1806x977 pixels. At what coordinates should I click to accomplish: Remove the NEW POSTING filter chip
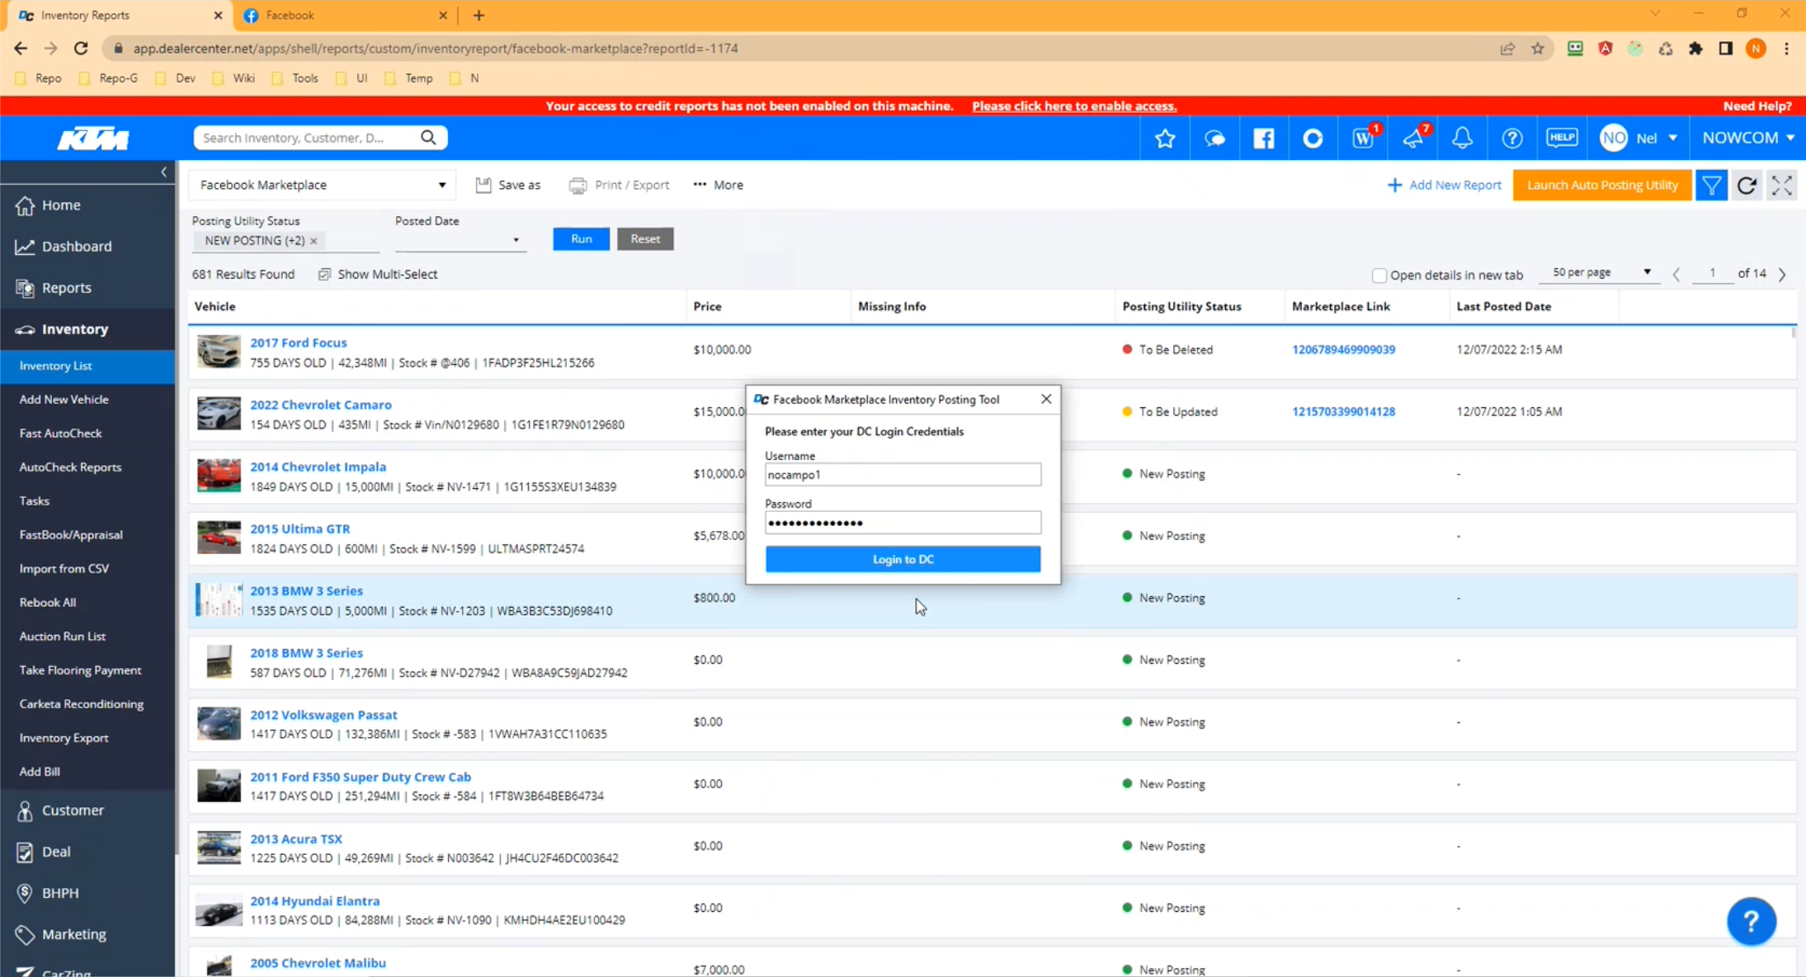pos(314,241)
